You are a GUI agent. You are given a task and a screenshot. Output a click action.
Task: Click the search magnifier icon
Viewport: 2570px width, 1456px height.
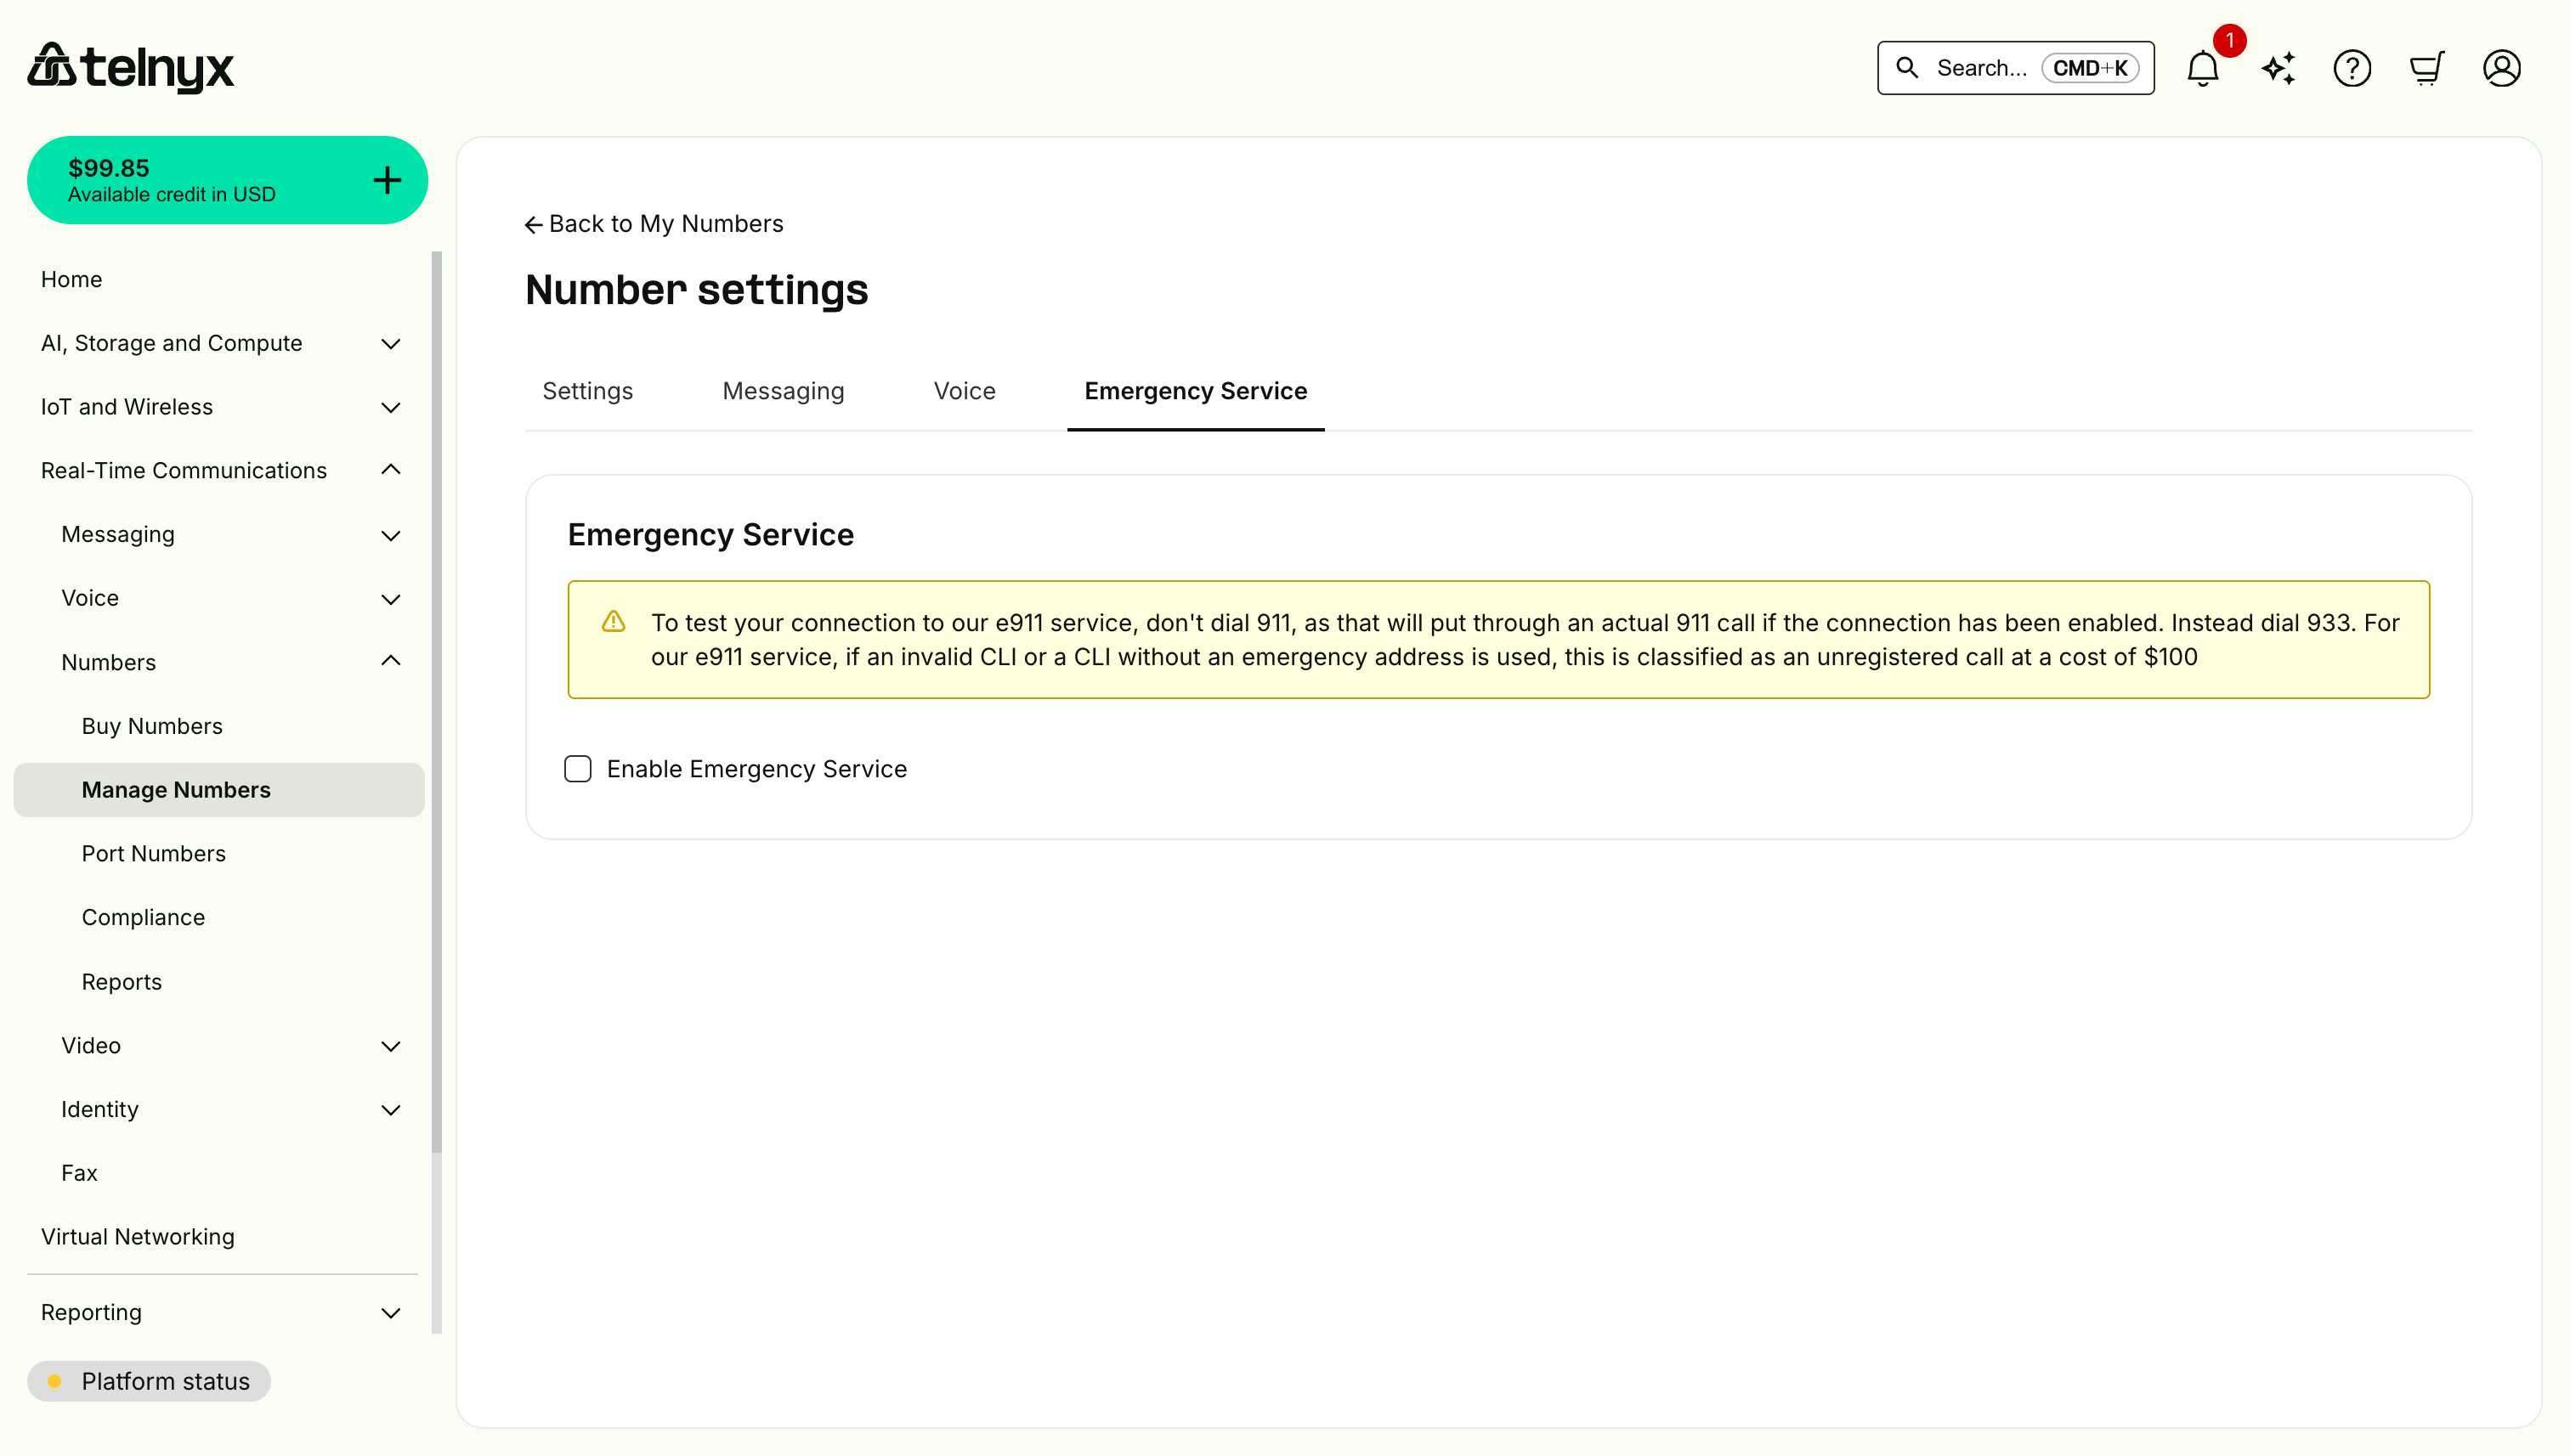1908,68
